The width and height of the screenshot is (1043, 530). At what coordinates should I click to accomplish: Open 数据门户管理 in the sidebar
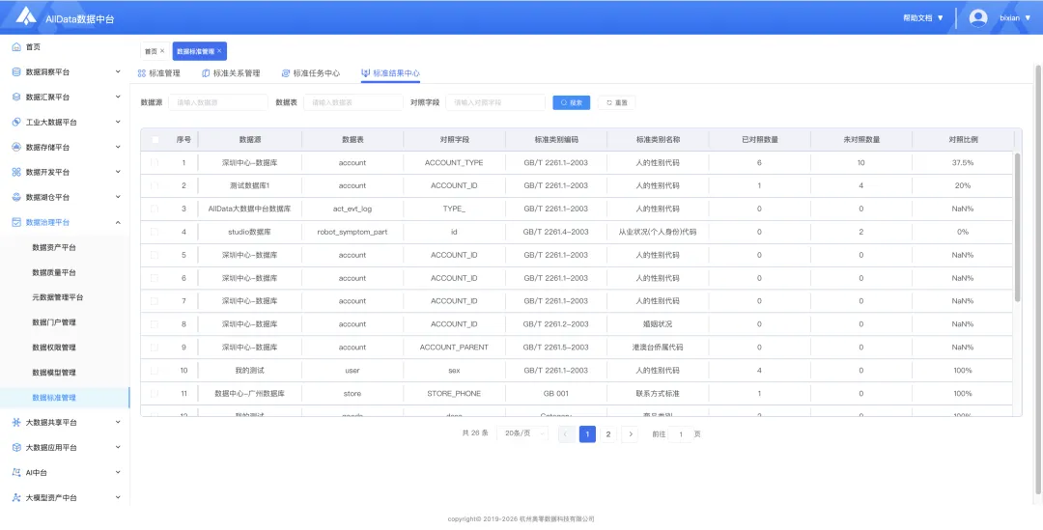point(54,322)
